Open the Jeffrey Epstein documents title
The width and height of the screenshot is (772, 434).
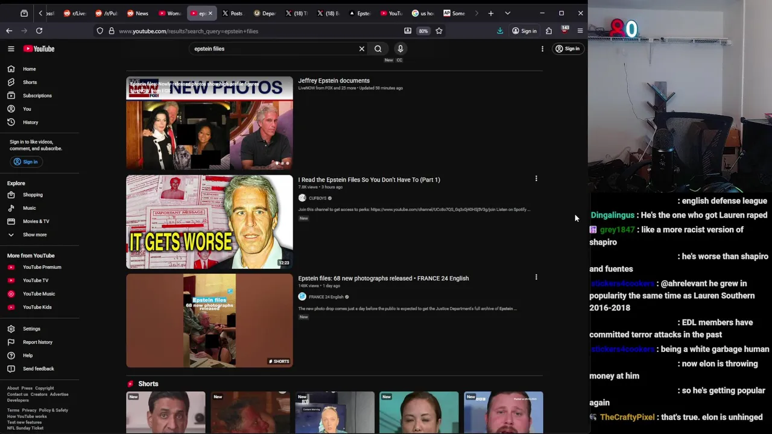point(334,81)
